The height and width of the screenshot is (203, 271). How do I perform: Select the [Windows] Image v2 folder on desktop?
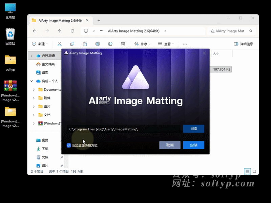(x=10, y=117)
